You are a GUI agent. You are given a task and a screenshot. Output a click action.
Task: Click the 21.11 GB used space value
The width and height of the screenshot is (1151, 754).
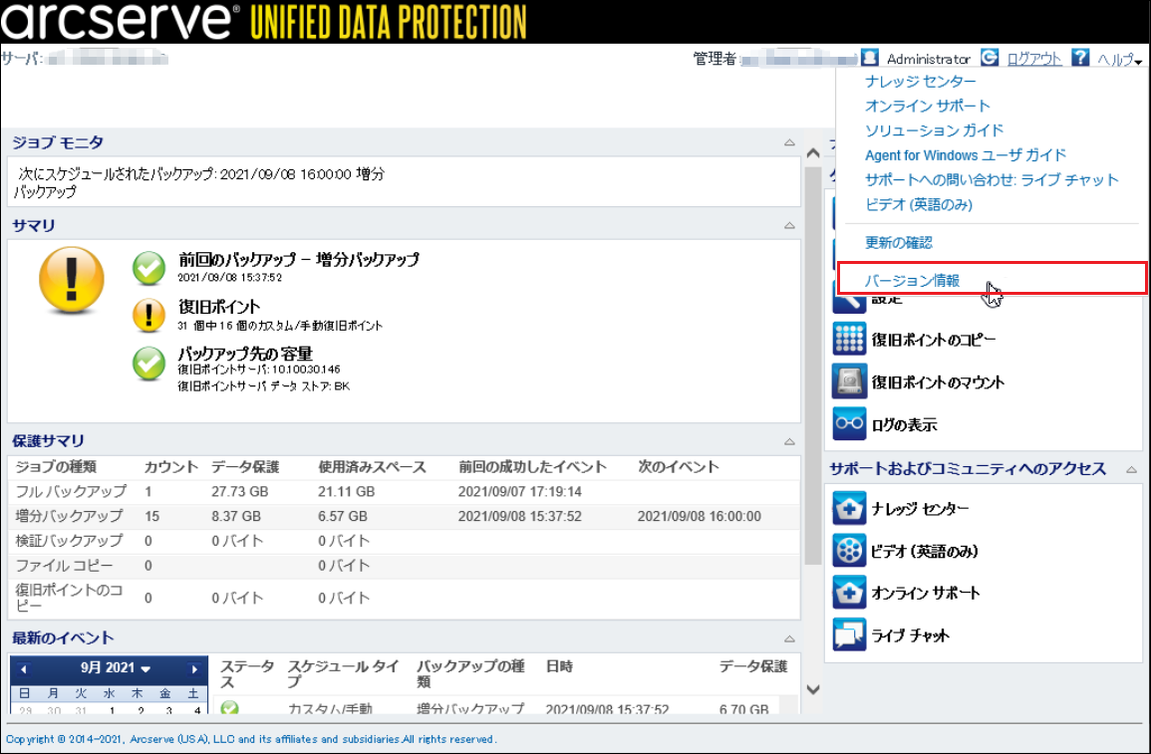coord(346,491)
